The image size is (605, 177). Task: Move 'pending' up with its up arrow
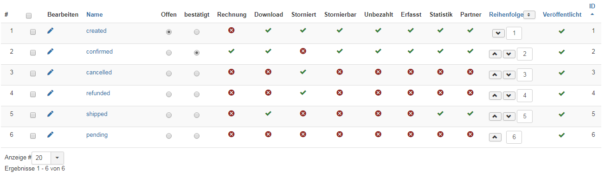pos(496,137)
